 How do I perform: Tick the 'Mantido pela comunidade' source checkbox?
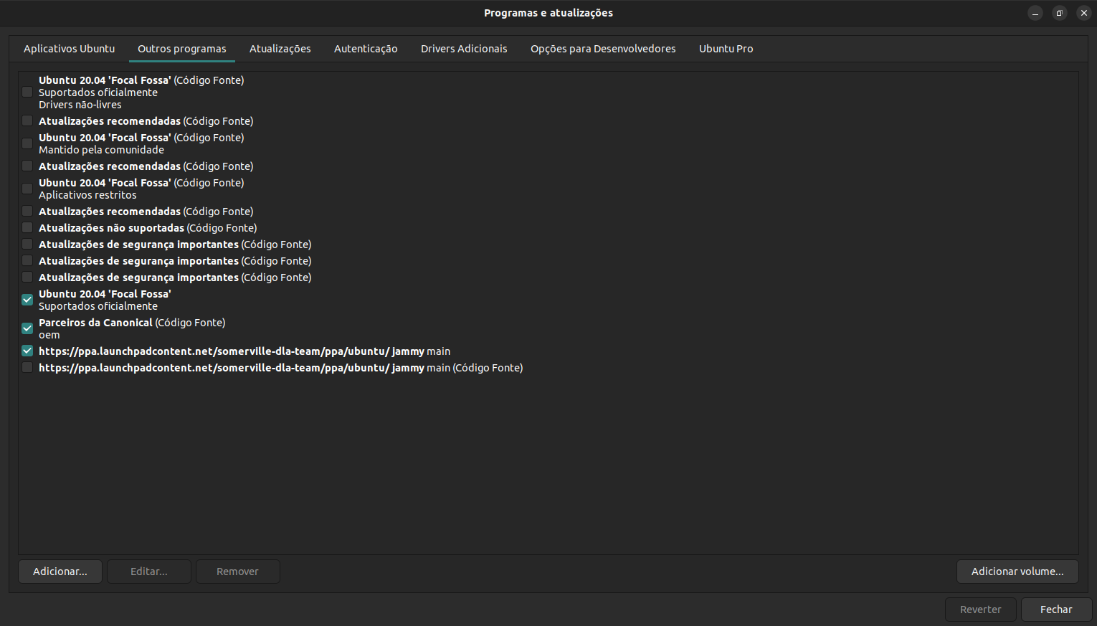click(x=27, y=143)
